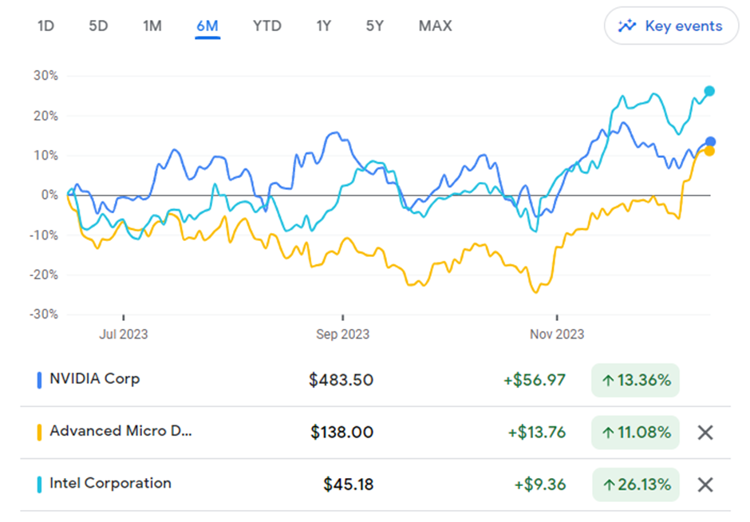Image resolution: width=750 pixels, height=522 pixels.
Task: Click NVIDIA's blue color marker
Action: pos(40,380)
